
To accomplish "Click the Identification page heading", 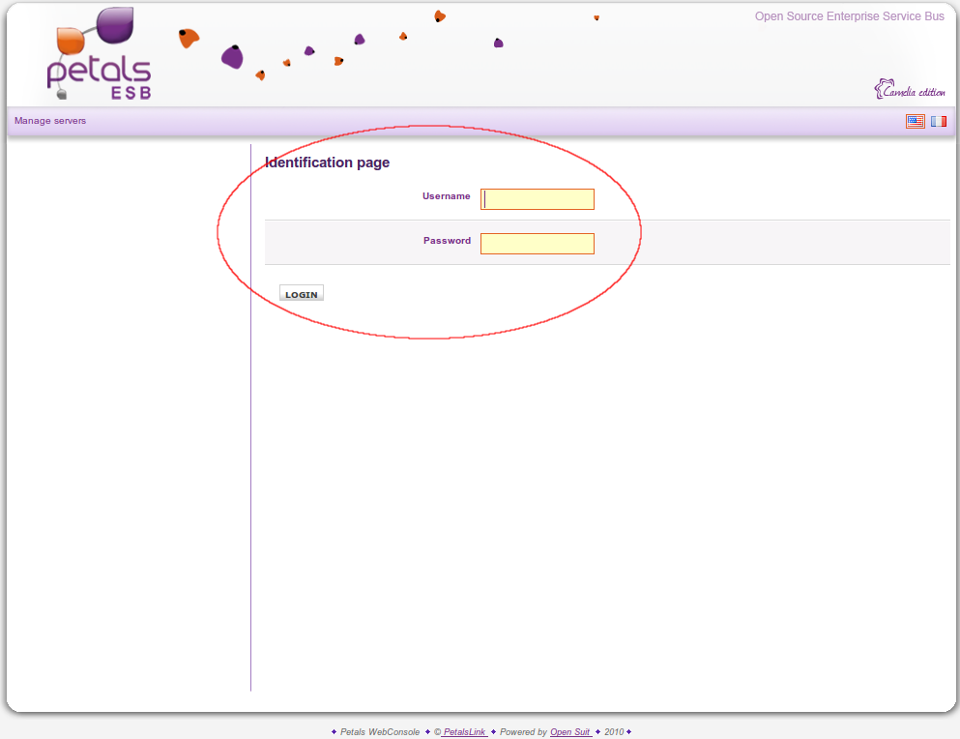I will pos(327,163).
